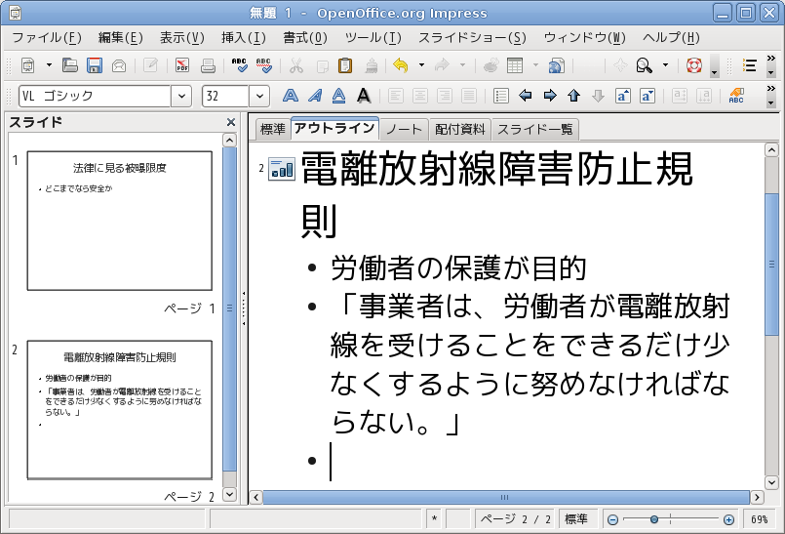Click the Print file icon
The width and height of the screenshot is (785, 534).
[x=208, y=65]
